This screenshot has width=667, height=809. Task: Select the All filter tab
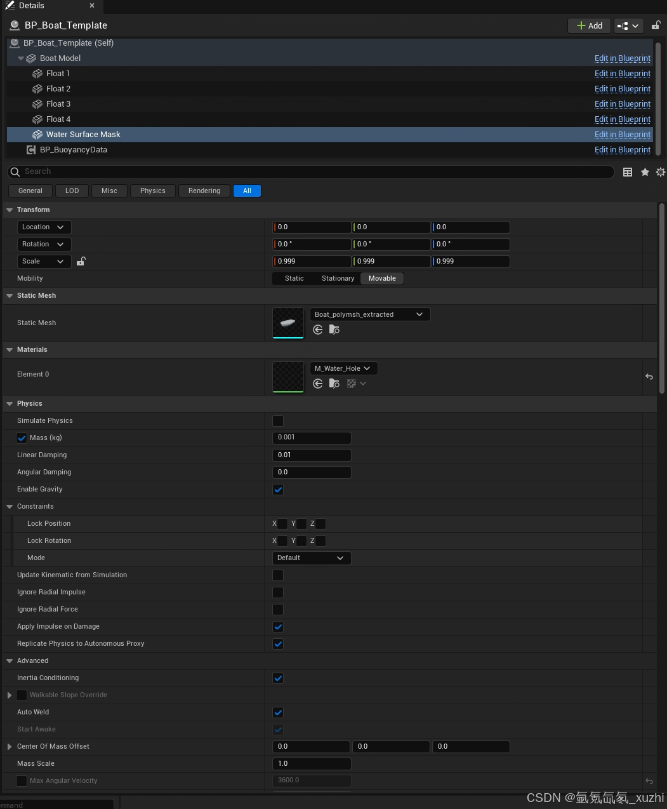(247, 191)
